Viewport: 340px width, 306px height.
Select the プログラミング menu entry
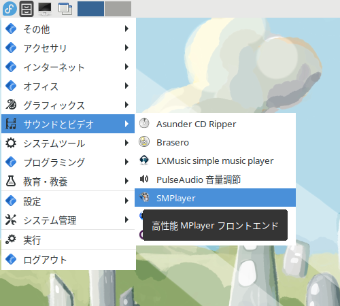[68, 163]
